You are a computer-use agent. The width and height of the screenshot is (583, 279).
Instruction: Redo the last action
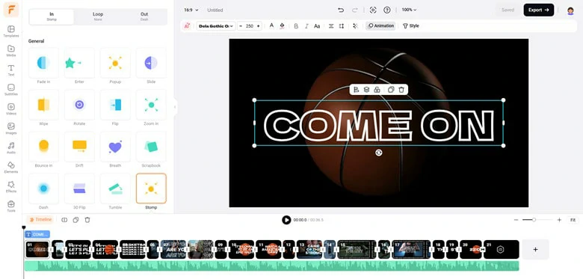click(355, 10)
